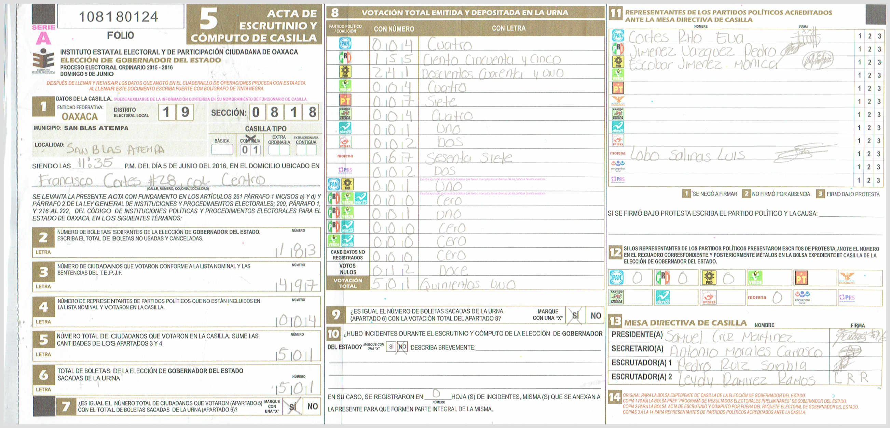
Task: Check the NO box in section 7
Action: point(312,406)
